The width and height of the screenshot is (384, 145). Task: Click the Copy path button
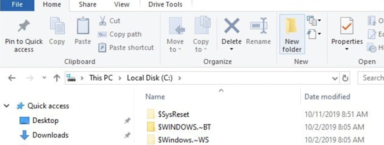[120, 34]
